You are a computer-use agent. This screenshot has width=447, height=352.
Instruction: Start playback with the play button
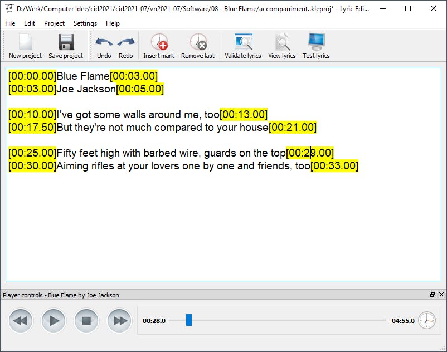54,321
